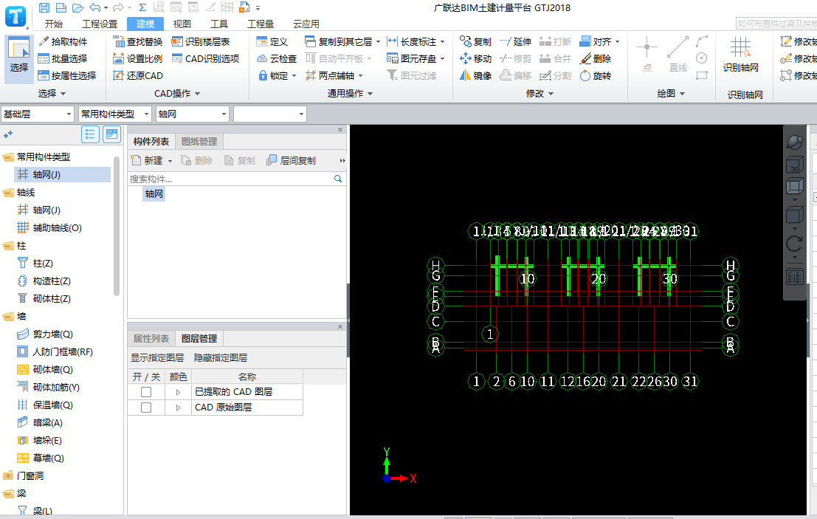Viewport: 817px width, 519px height.
Task: Click 图元存盘 save elements tool
Action: pyautogui.click(x=412, y=58)
